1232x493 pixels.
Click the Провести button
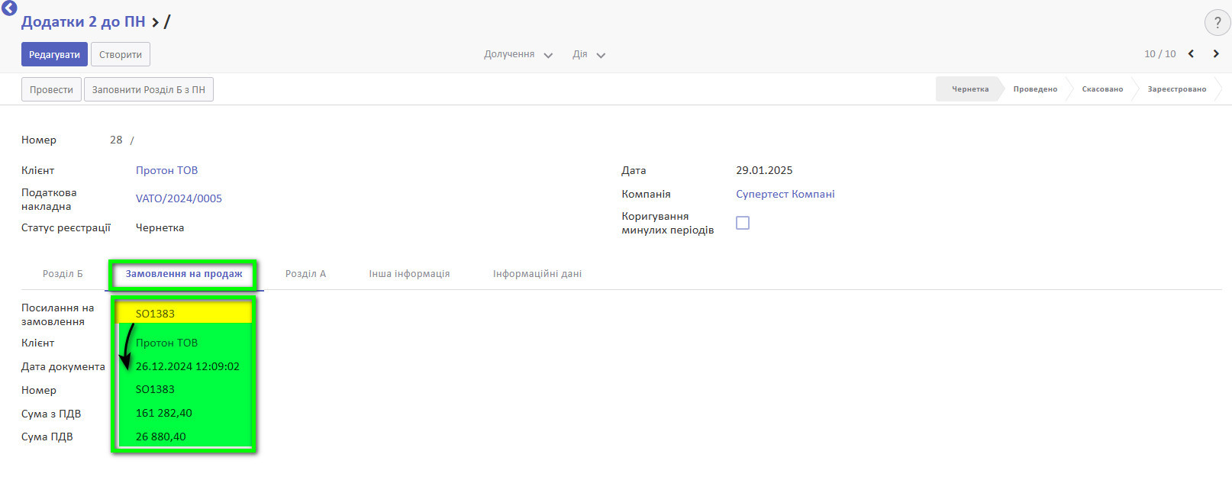[x=51, y=89]
